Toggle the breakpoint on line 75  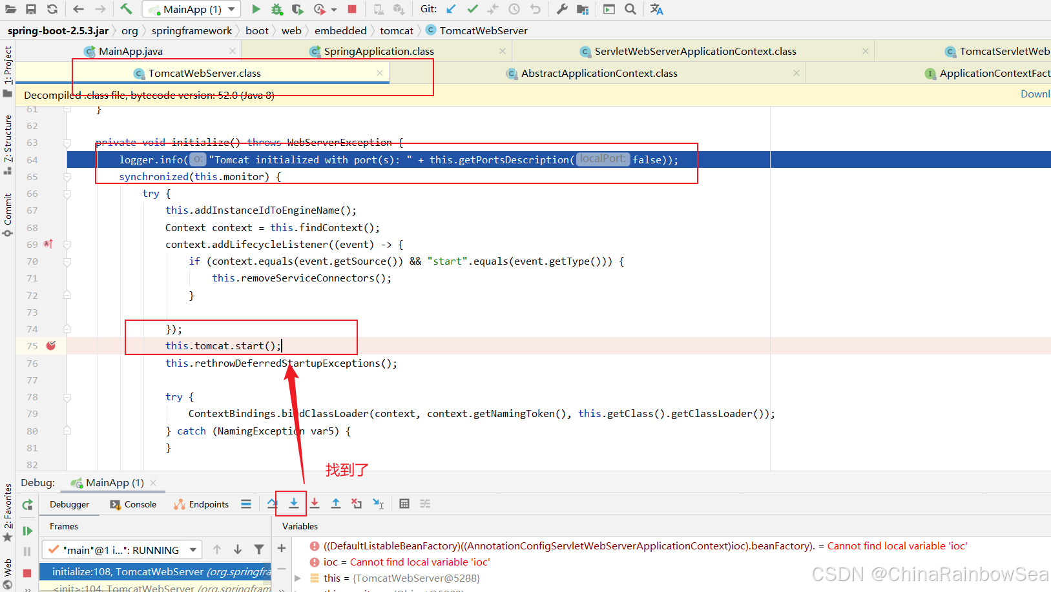(51, 346)
